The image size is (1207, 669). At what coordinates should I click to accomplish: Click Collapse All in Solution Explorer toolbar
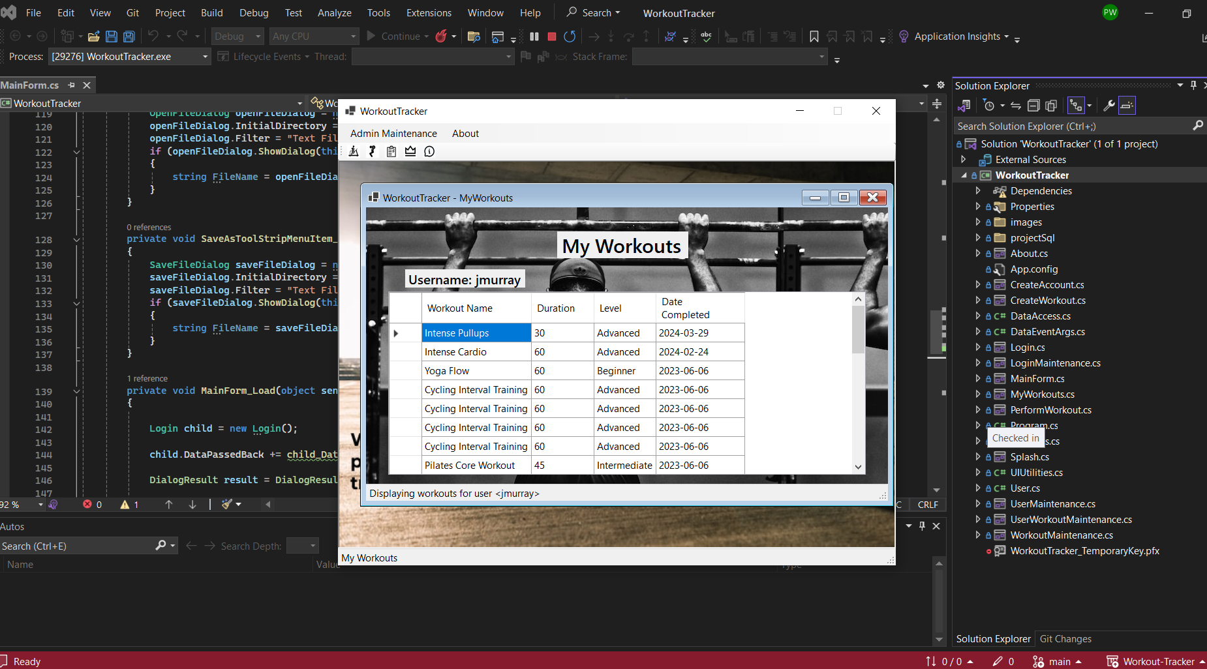1033,106
